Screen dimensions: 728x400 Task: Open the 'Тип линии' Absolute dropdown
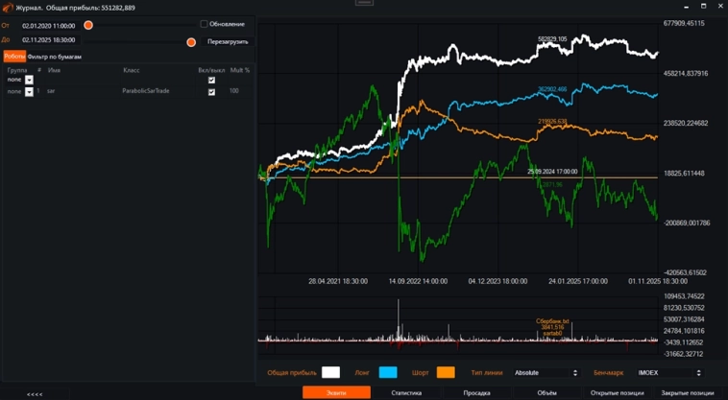[546, 372]
